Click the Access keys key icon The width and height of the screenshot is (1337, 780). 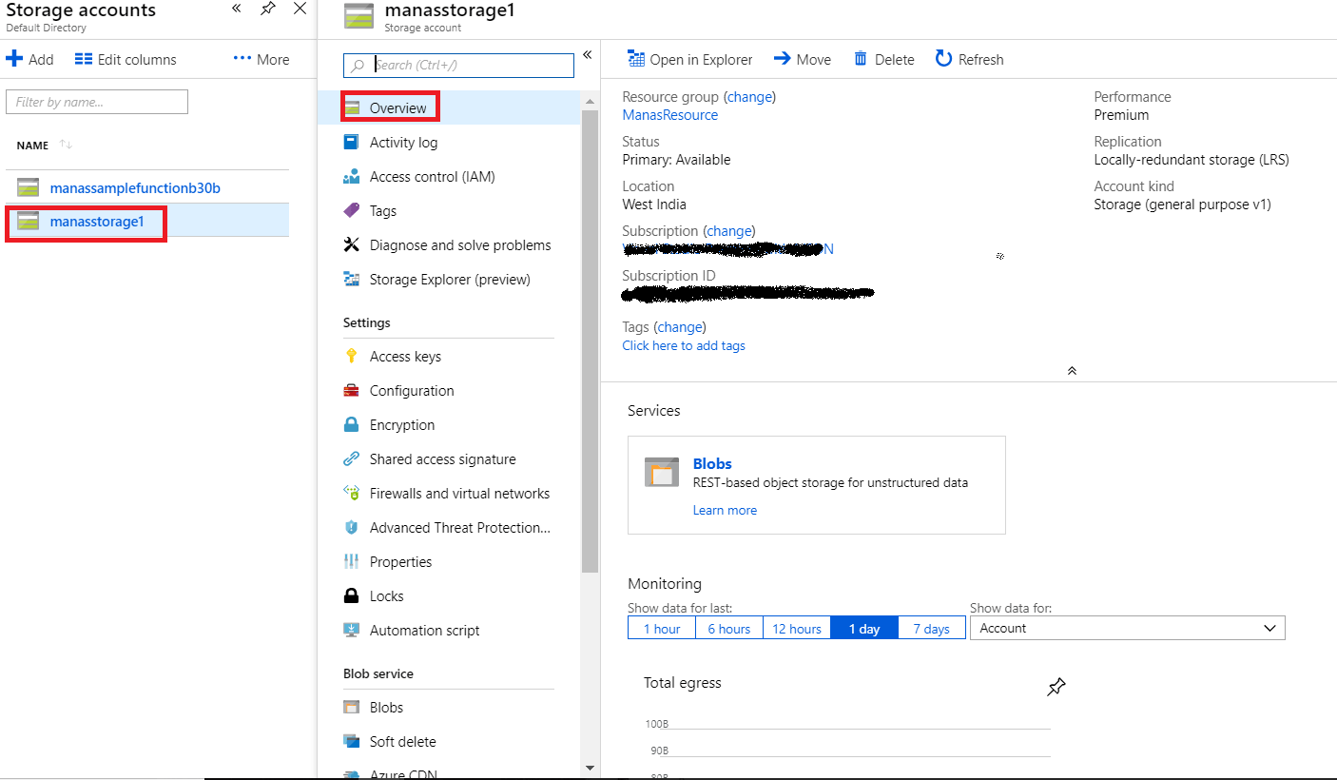[352, 356]
